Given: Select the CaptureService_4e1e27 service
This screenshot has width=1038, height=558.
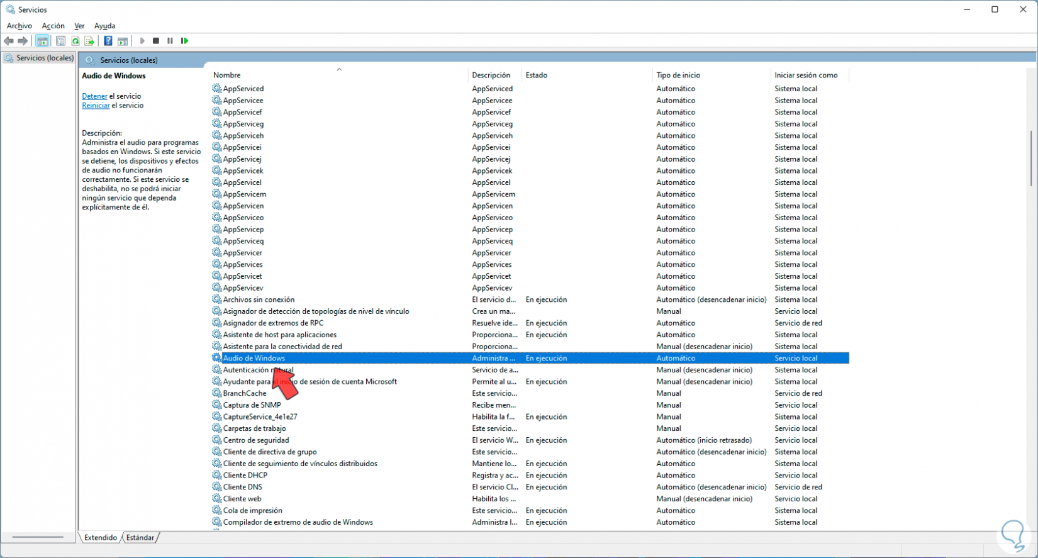Looking at the screenshot, I should [x=260, y=417].
